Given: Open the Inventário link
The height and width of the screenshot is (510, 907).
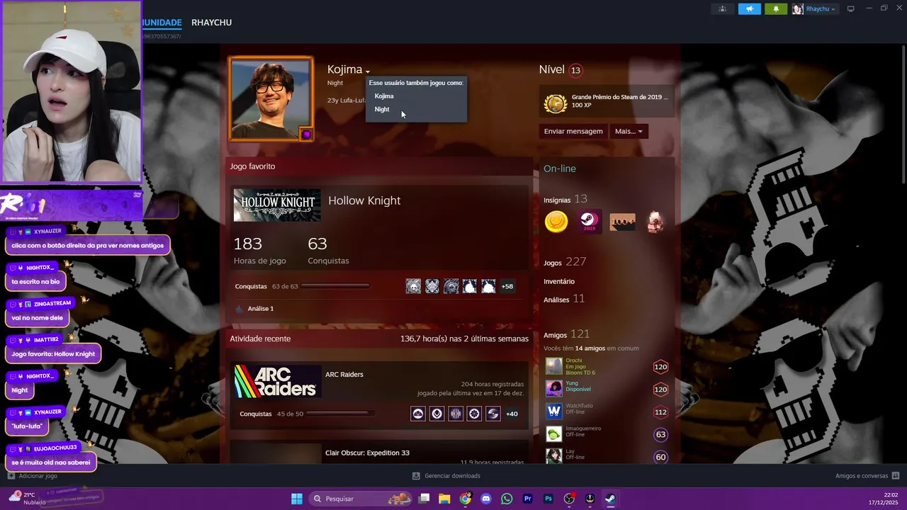Looking at the screenshot, I should (559, 281).
